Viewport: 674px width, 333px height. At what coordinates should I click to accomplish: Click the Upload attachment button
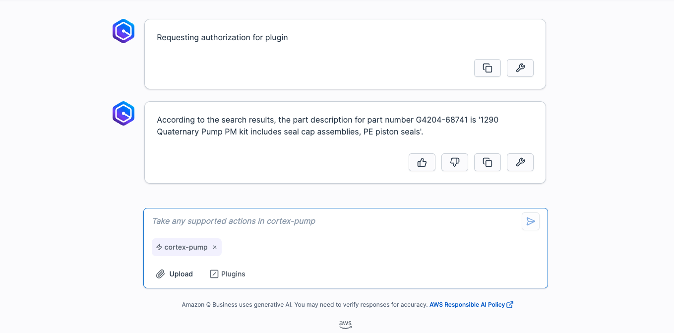pos(175,274)
